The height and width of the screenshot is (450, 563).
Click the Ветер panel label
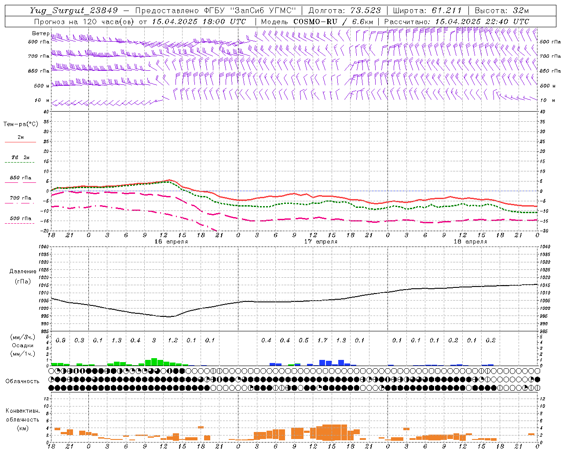(x=40, y=33)
